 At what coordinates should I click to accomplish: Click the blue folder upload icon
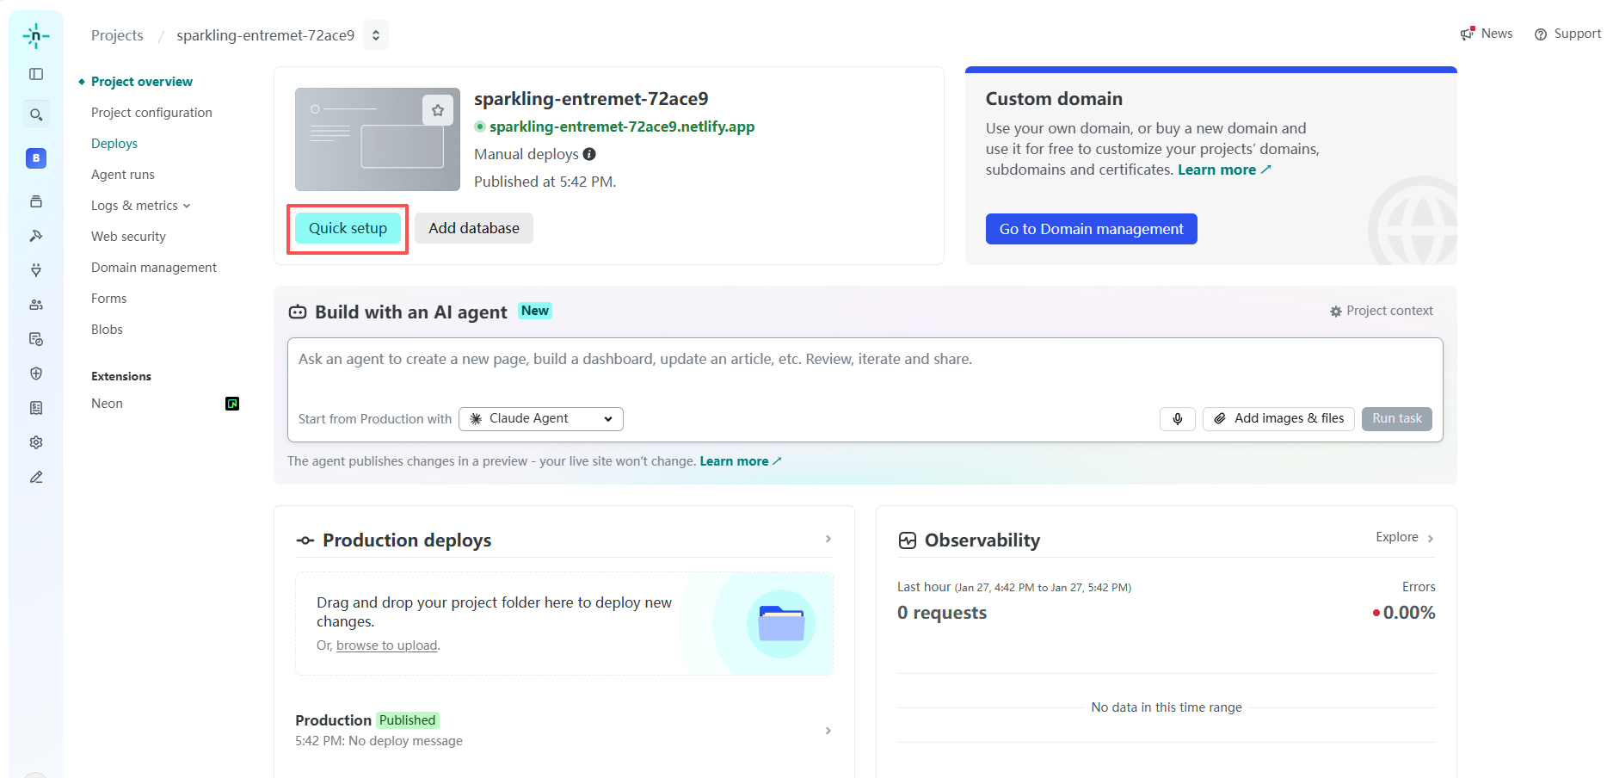pyautogui.click(x=781, y=624)
